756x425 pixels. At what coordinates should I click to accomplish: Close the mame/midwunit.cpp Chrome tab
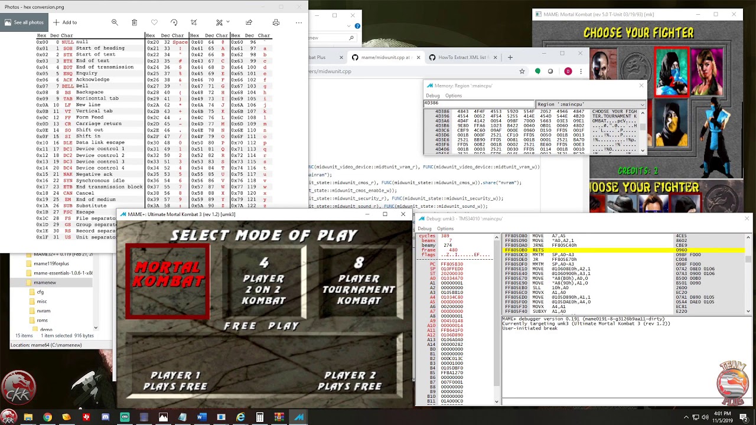[x=418, y=57]
